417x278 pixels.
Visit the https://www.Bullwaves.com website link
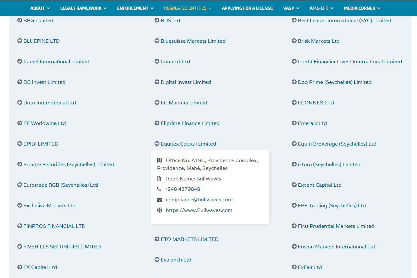pyautogui.click(x=199, y=210)
